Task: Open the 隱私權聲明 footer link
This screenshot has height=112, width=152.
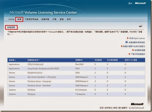Action: point(123,108)
